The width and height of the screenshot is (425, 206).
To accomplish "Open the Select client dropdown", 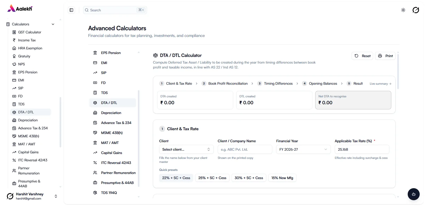I will pos(186,149).
